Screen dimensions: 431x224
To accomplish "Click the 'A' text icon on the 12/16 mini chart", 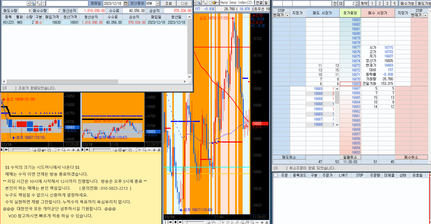I will click(78, 150).
